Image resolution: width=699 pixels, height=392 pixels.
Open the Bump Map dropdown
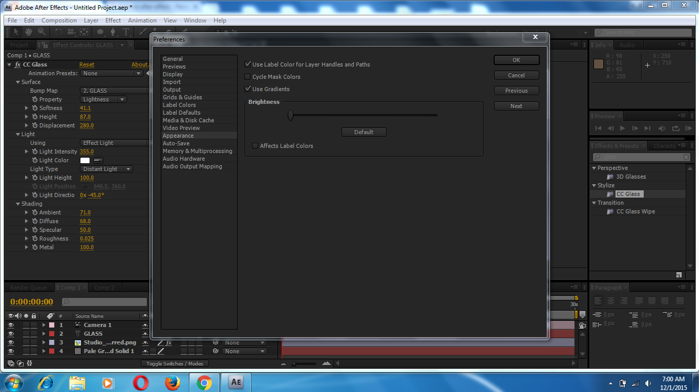point(114,91)
